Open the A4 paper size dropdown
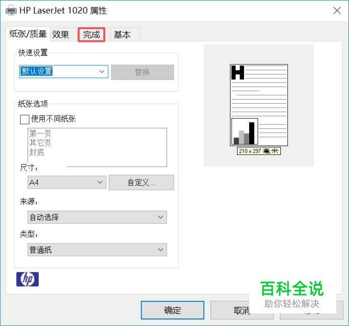Image resolution: width=349 pixels, height=326 pixels. click(x=67, y=182)
